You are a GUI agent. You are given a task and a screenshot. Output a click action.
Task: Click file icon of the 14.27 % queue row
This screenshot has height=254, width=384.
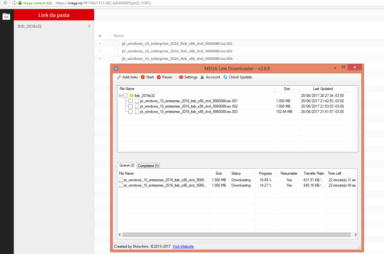pos(121,185)
